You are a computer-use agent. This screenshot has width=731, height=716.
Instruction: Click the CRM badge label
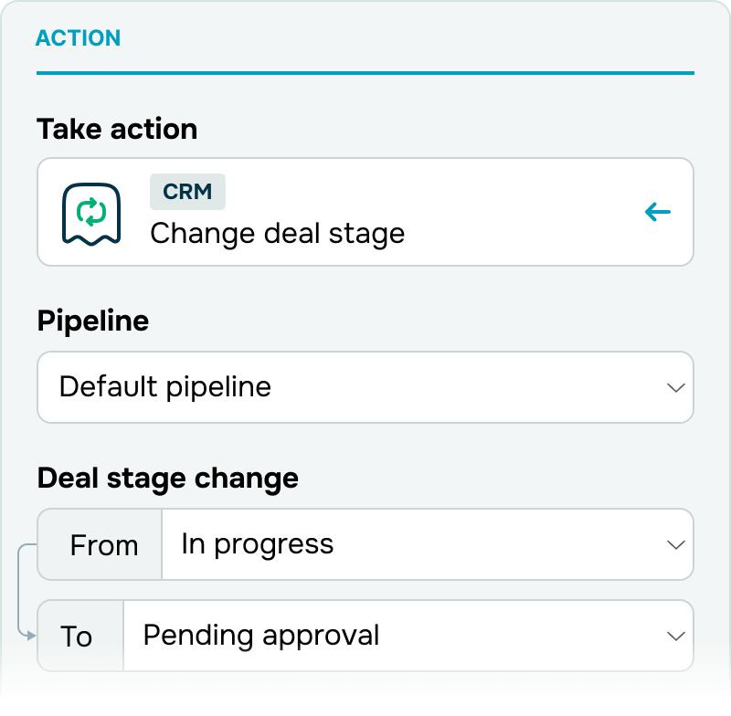click(187, 192)
